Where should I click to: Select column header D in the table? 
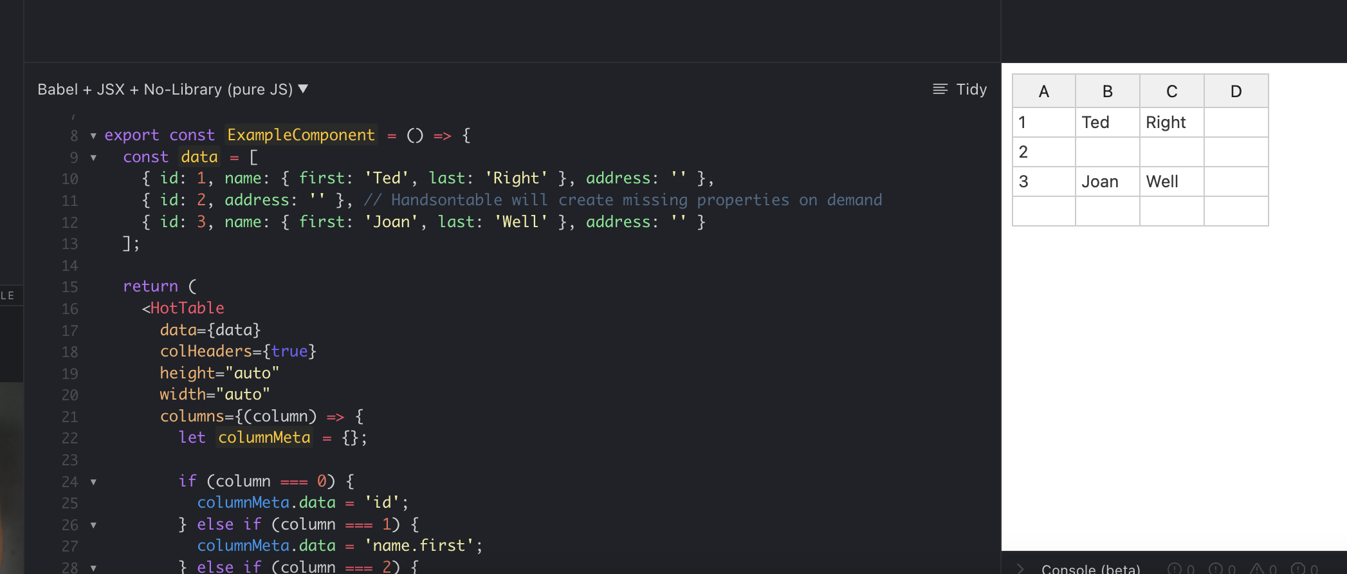tap(1236, 91)
